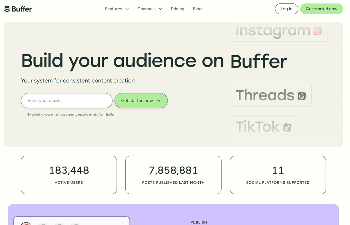Open the Features menu

coord(117,9)
